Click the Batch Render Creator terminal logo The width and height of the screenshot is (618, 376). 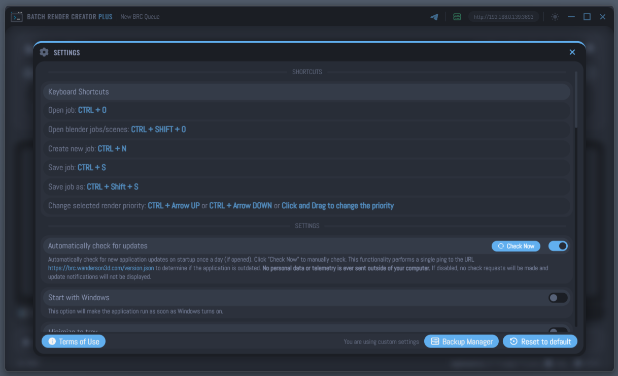pyautogui.click(x=17, y=17)
